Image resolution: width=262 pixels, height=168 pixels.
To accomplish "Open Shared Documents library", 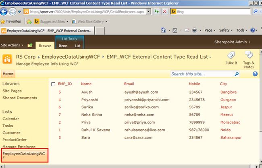I will (x=20, y=98).
